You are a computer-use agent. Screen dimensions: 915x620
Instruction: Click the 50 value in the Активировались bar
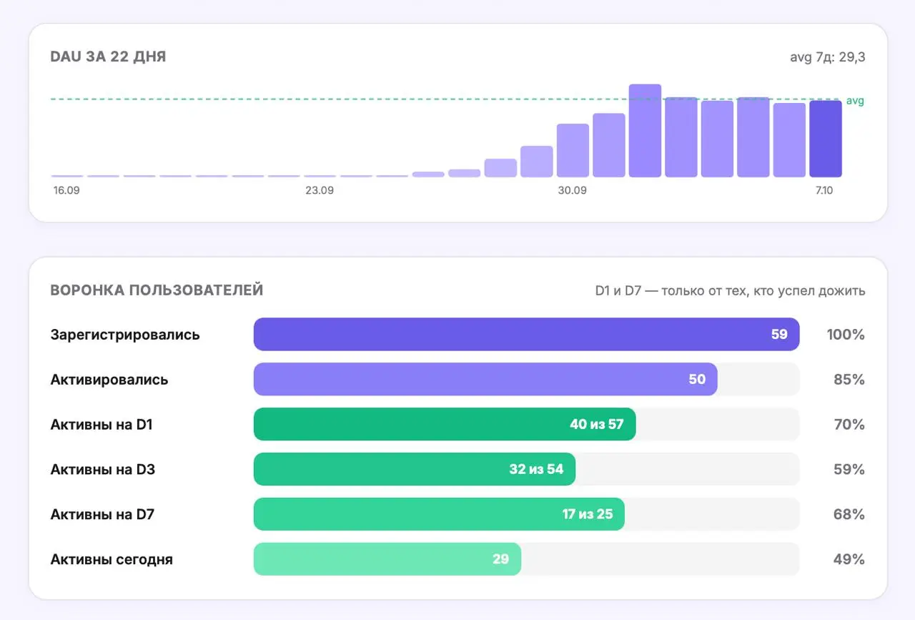[x=697, y=380]
